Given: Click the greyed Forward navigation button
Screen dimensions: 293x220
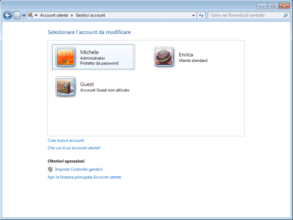Looking at the screenshot, I should tap(17, 15).
